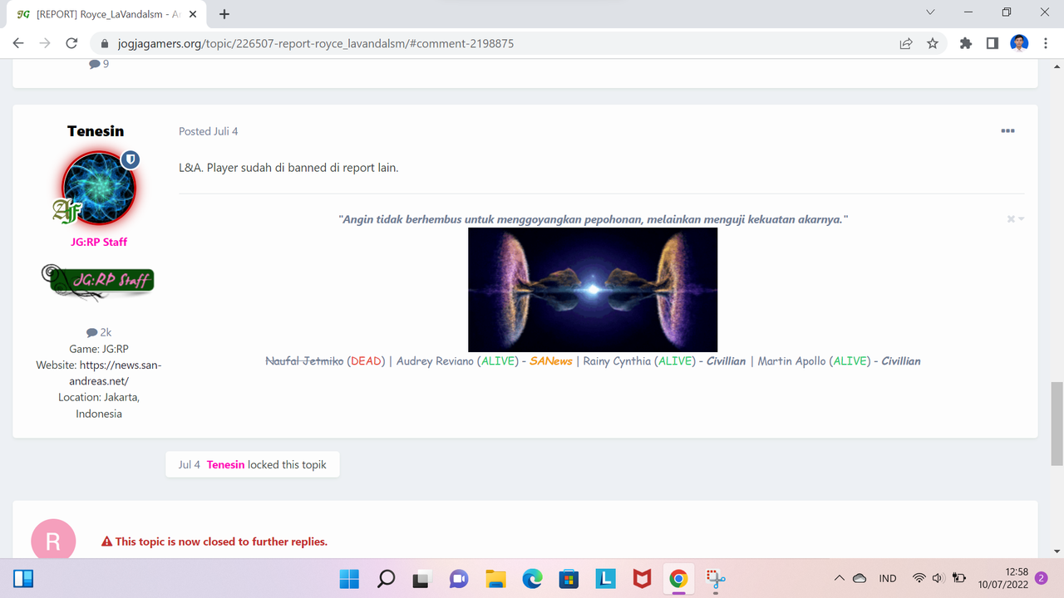Open Microsoft Store from taskbar
Viewport: 1064px width, 598px height.
pos(569,578)
